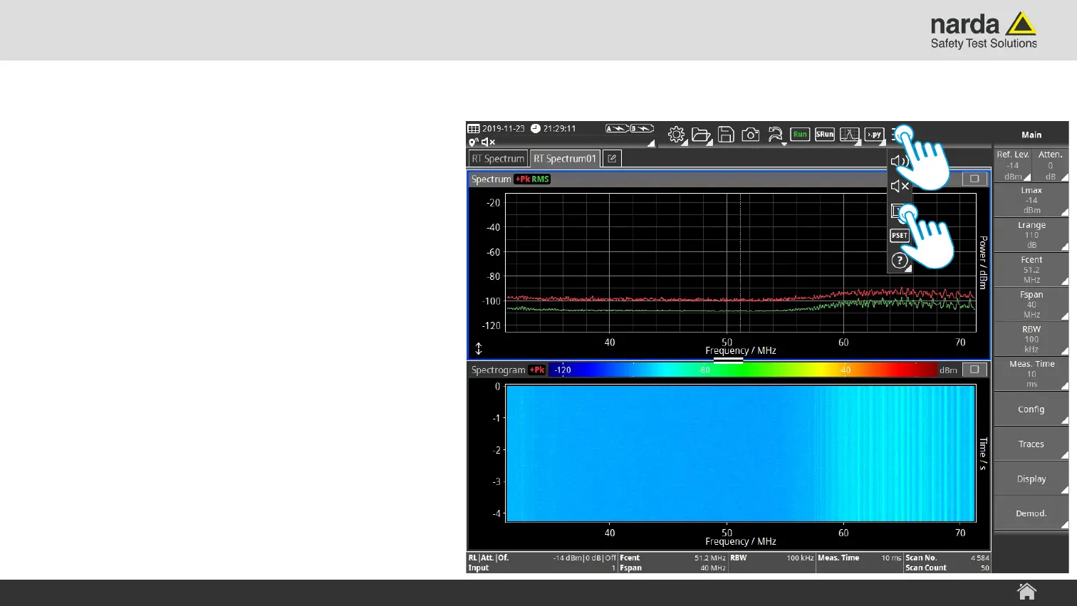
Task: Open the Traces menu button
Action: 1031,444
